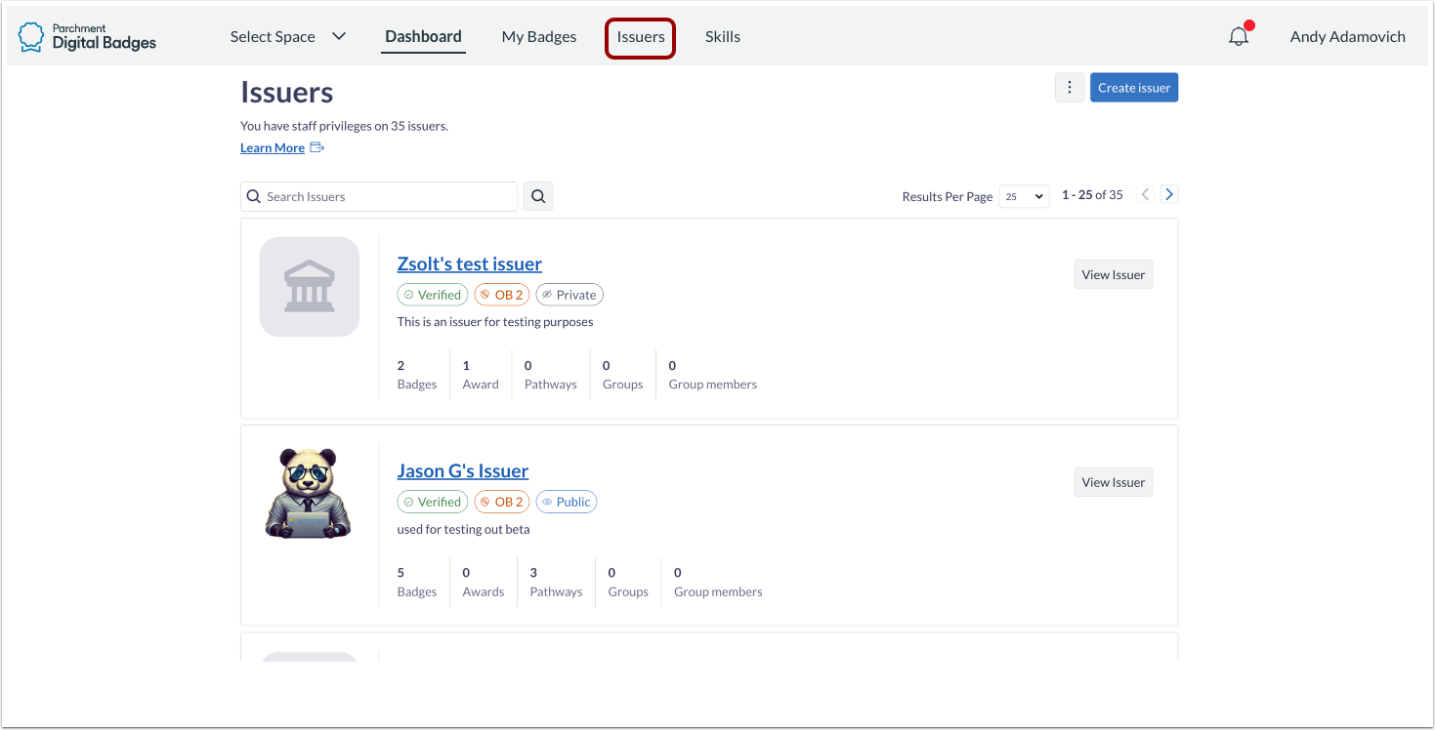The width and height of the screenshot is (1435, 730).
Task: Go to next page with right arrow
Action: 1168,193
